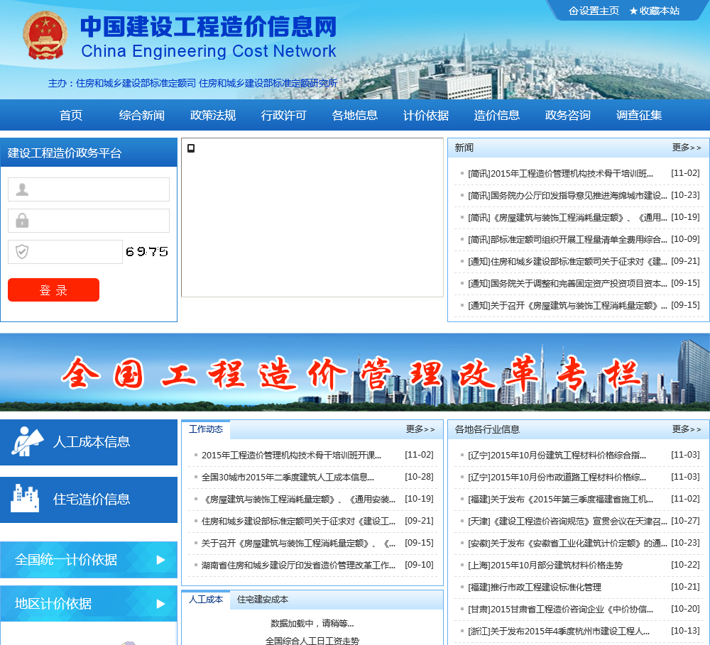Image resolution: width=710 pixels, height=645 pixels.
Task: Click the national emblem logo
Action: [45, 35]
